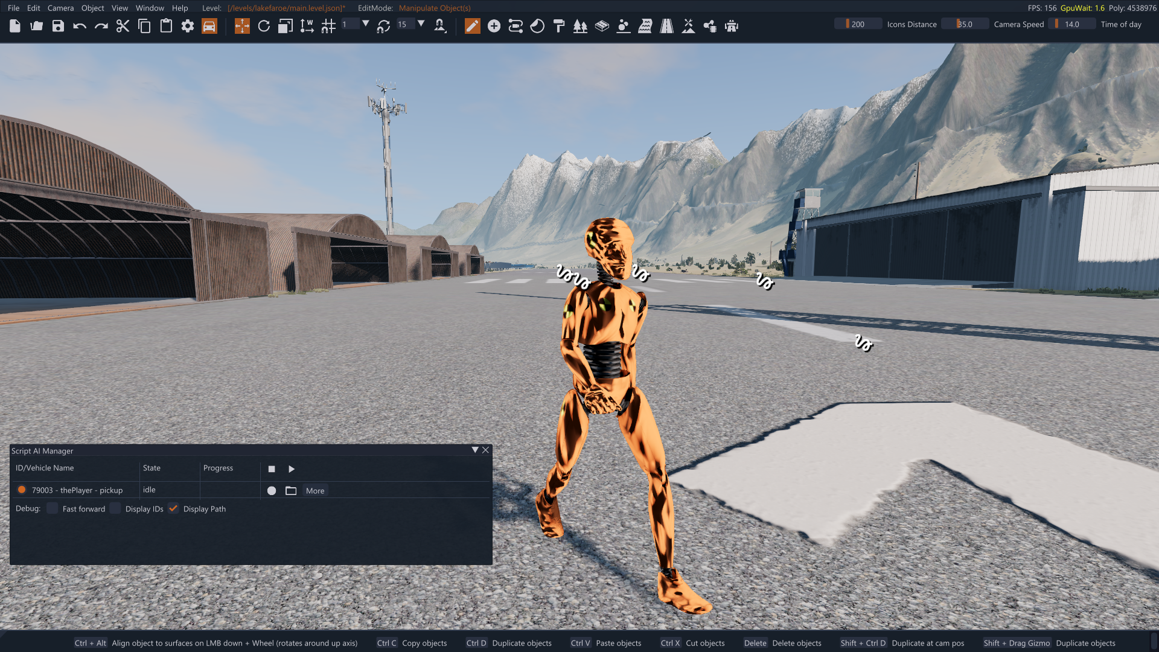Open the wavy terrain painter tool
This screenshot has height=652, width=1159.
(645, 26)
